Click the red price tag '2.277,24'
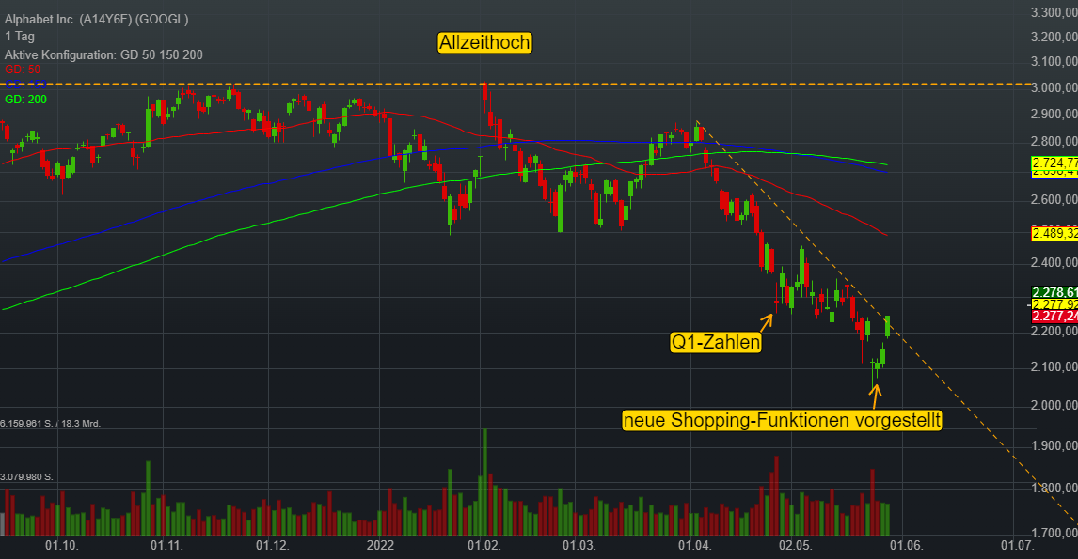 point(1054,317)
